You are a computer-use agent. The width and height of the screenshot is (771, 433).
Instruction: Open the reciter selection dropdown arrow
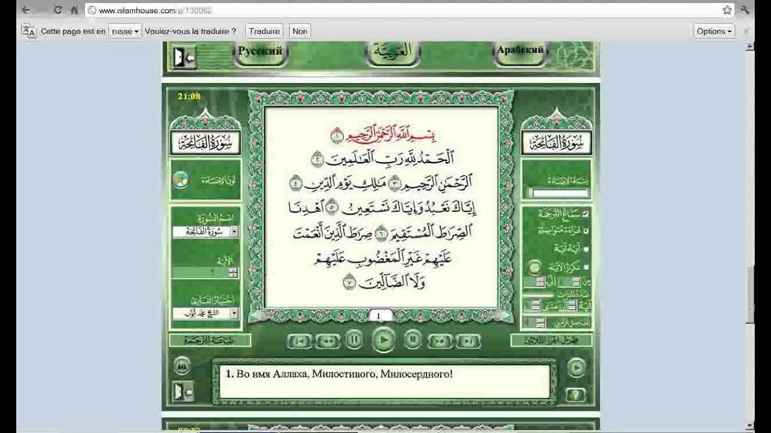coord(234,313)
